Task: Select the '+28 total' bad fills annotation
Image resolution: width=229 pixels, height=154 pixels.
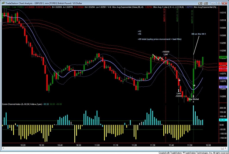Action: [159, 39]
